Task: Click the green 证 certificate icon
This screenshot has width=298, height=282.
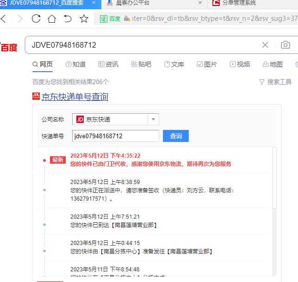Action: click(104, 19)
